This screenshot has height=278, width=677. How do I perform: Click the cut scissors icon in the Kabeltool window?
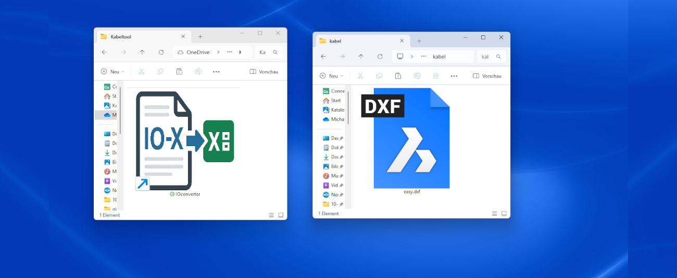[x=141, y=72]
